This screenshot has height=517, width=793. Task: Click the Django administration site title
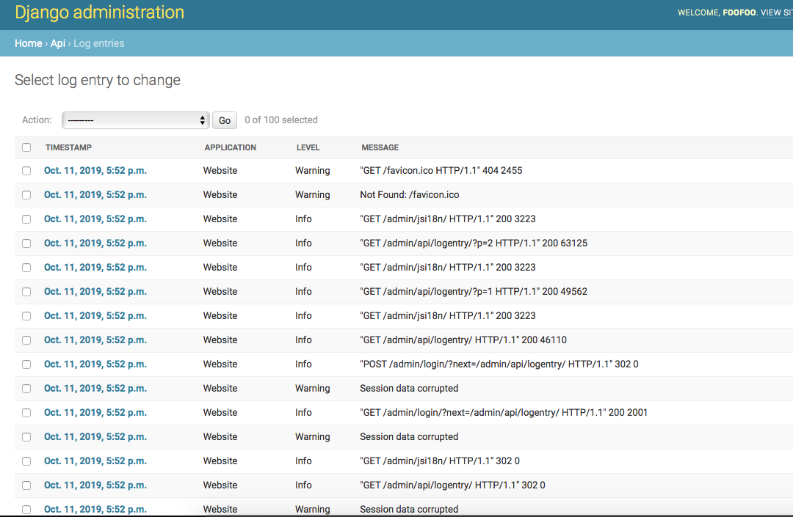tap(100, 12)
